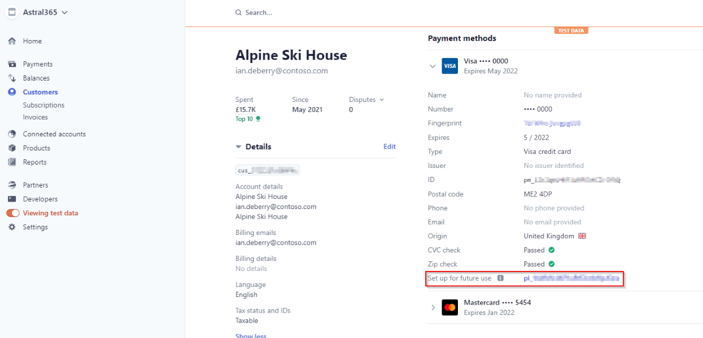Screen dimensions: 703x338
Task: Click the Developers terminal icon
Action: click(12, 199)
